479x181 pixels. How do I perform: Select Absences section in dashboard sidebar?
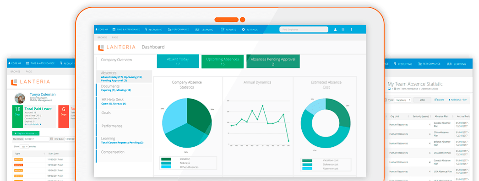pos(109,73)
